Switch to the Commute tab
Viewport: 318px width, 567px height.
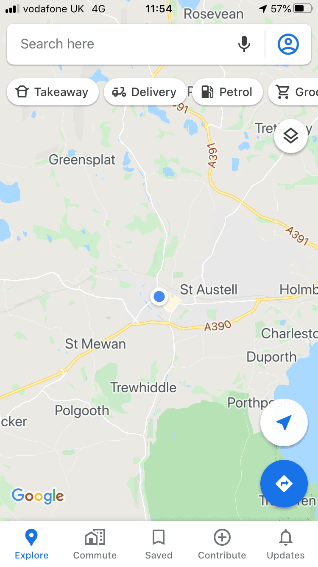pyautogui.click(x=95, y=544)
